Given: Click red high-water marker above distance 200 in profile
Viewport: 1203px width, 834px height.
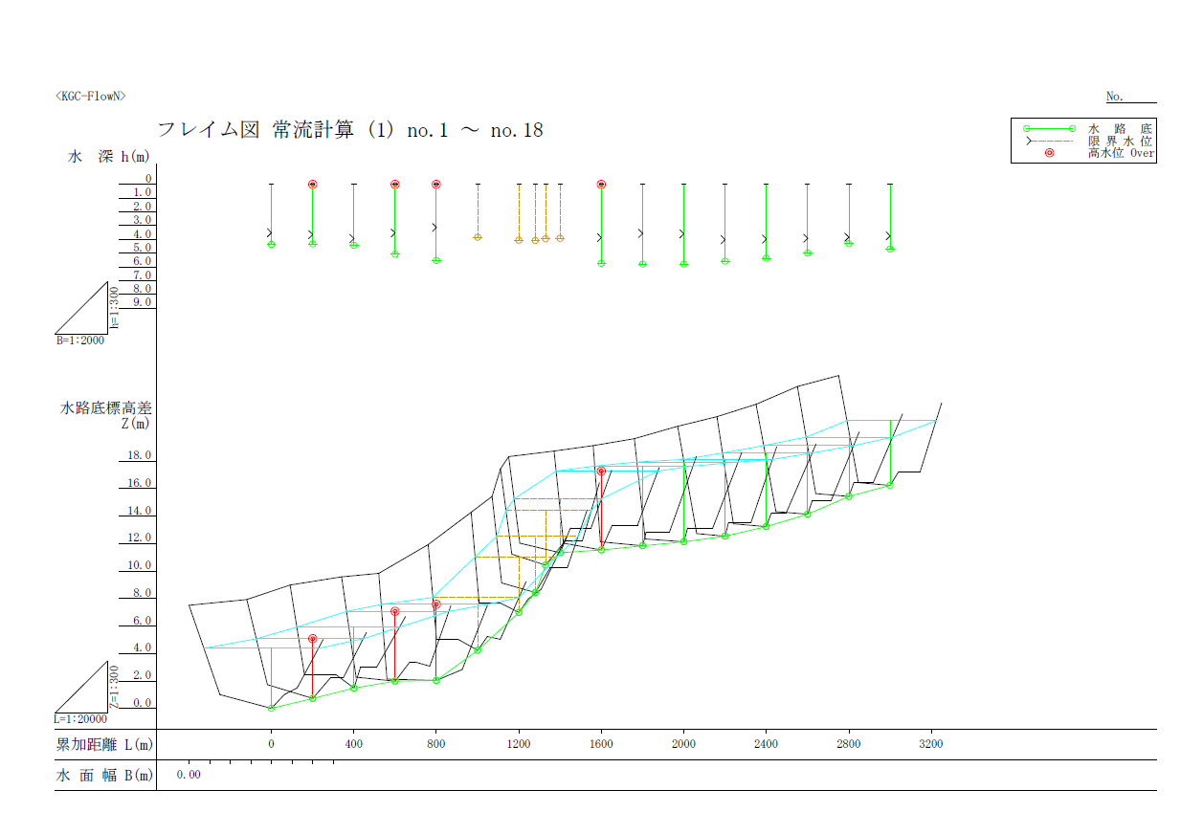Looking at the screenshot, I should (312, 638).
